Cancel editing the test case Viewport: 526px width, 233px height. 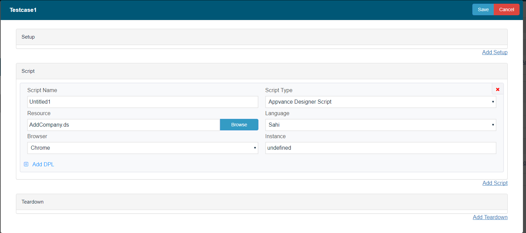[506, 9]
